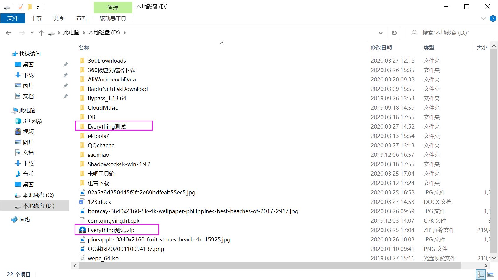Refresh the current folder view
Screen dimensions: 498x280
(394, 33)
